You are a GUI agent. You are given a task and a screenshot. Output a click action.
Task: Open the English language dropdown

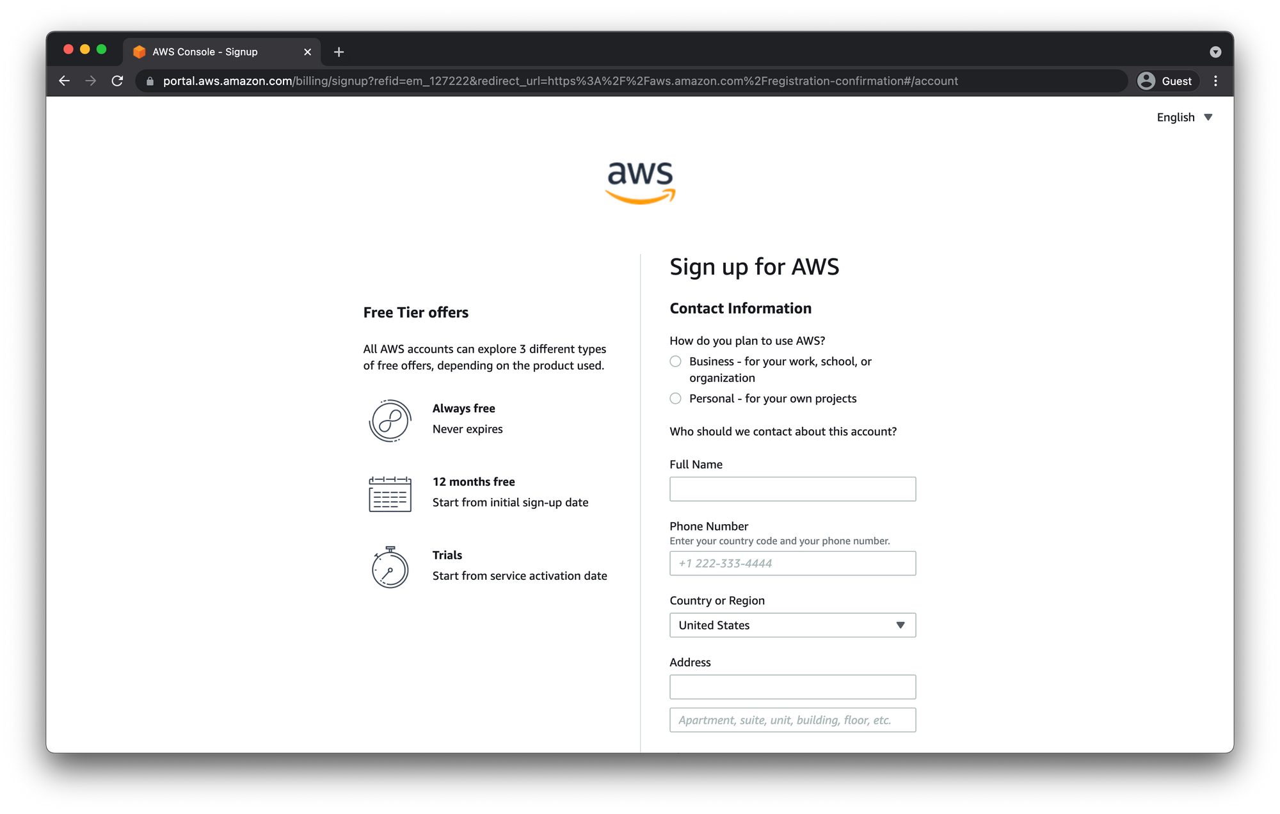pyautogui.click(x=1185, y=116)
